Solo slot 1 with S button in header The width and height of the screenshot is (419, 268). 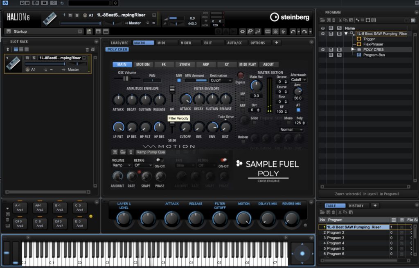pyautogui.click(x=77, y=15)
